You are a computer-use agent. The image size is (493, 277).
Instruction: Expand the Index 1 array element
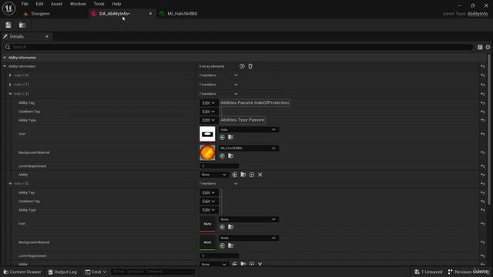click(10, 85)
